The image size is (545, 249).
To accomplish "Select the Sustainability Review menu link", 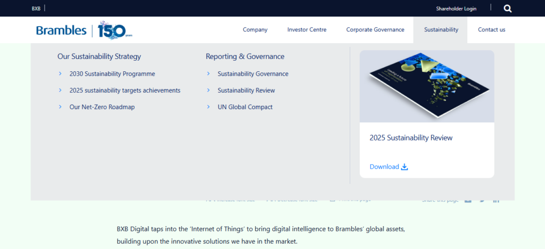I will coord(246,90).
